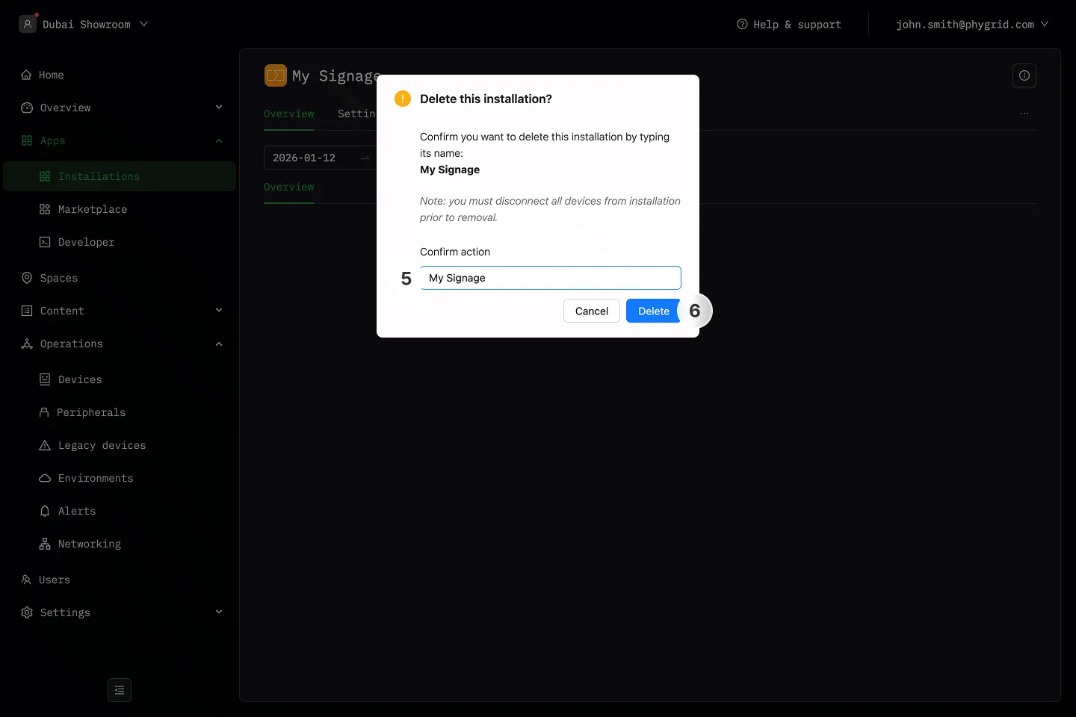Open the 2026-01-12 date range picker
This screenshot has height=717, width=1076.
[x=320, y=158]
